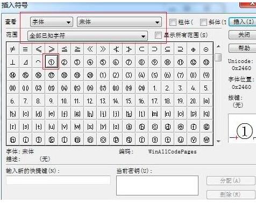The width and height of the screenshot is (256, 203).
Task: Click the 插入(I) button
Action: tap(243, 22)
